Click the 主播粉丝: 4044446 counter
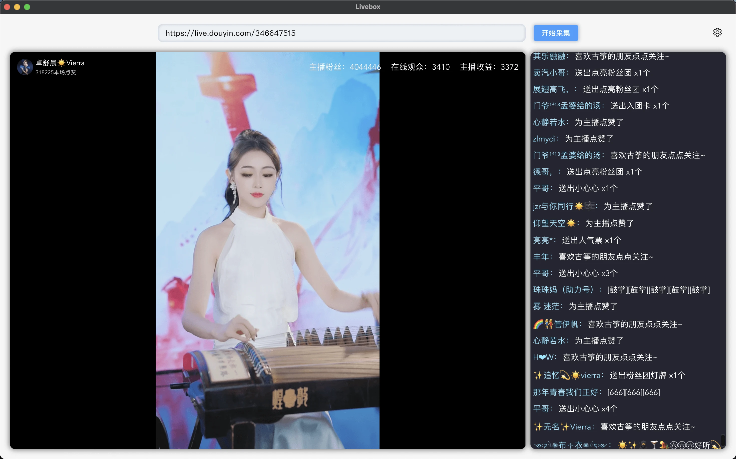736x459 pixels. [x=345, y=67]
